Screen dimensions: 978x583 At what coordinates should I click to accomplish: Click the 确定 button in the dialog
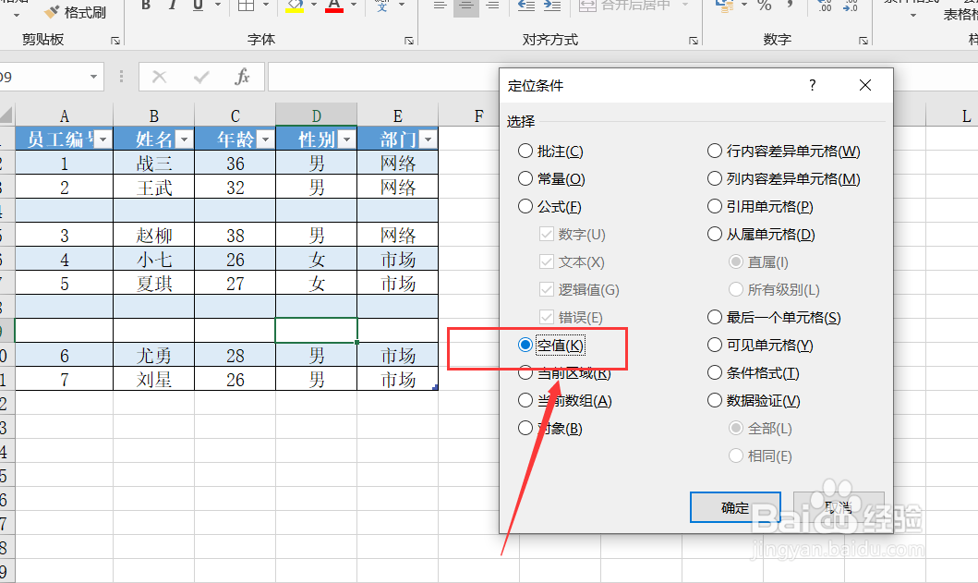734,507
